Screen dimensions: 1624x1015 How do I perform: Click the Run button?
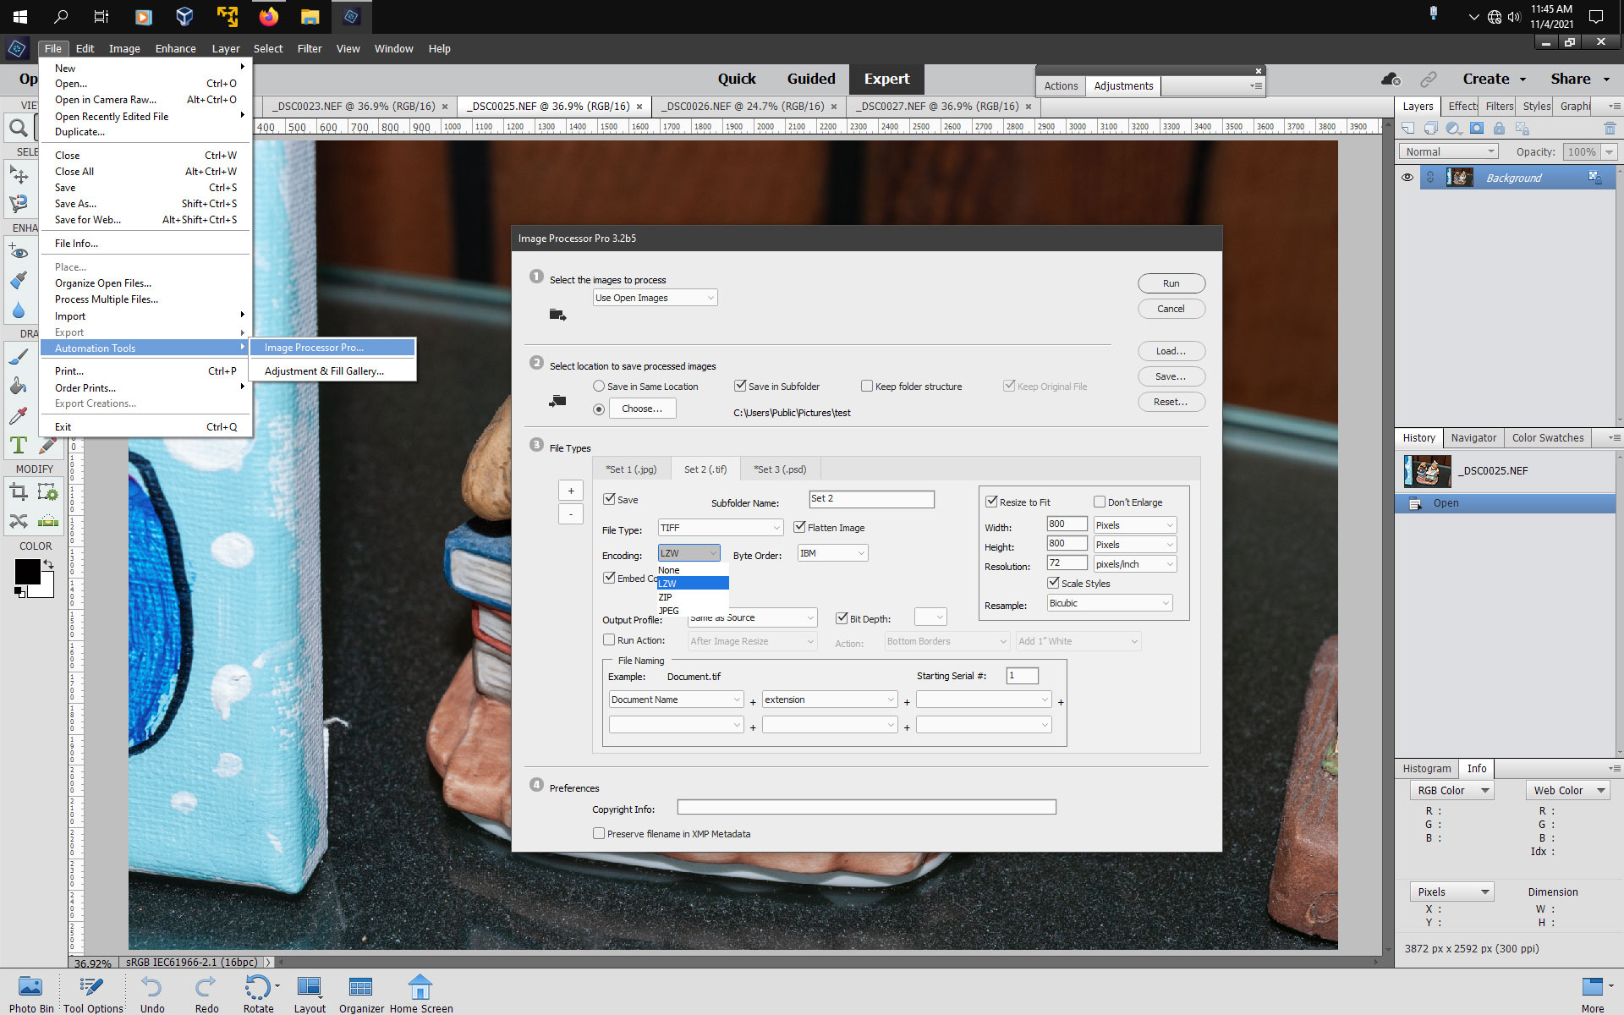[x=1171, y=283]
